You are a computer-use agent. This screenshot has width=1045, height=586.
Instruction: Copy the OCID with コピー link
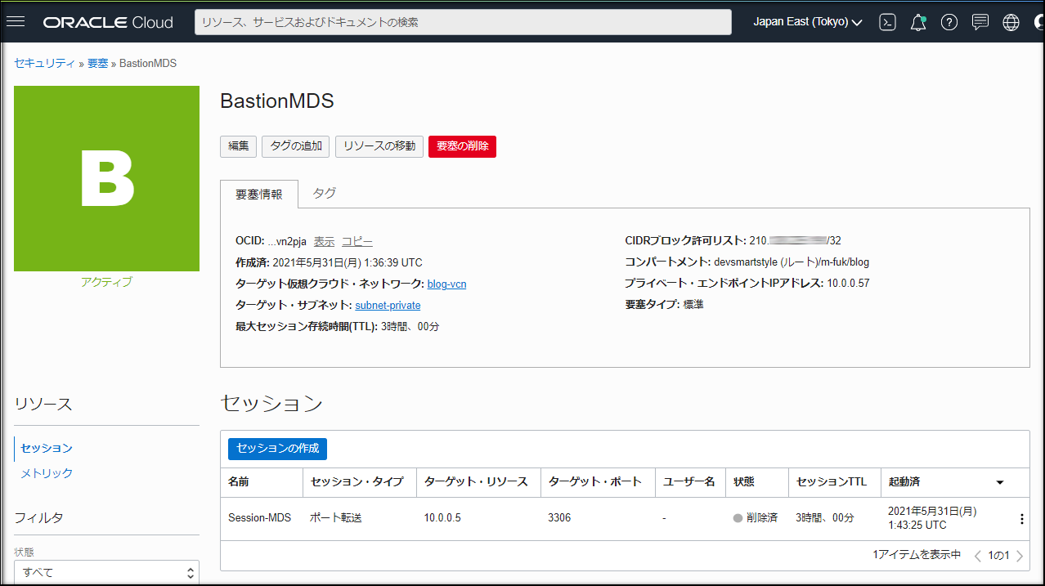click(x=357, y=241)
